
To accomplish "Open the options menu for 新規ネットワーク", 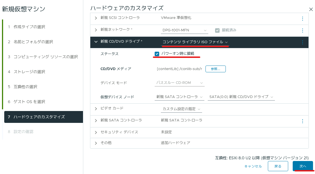I will [x=303, y=31].
